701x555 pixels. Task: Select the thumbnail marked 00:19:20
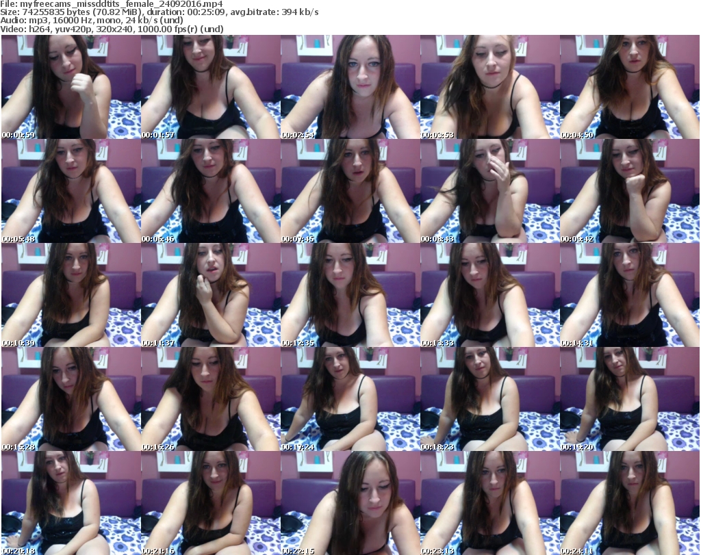click(630, 399)
